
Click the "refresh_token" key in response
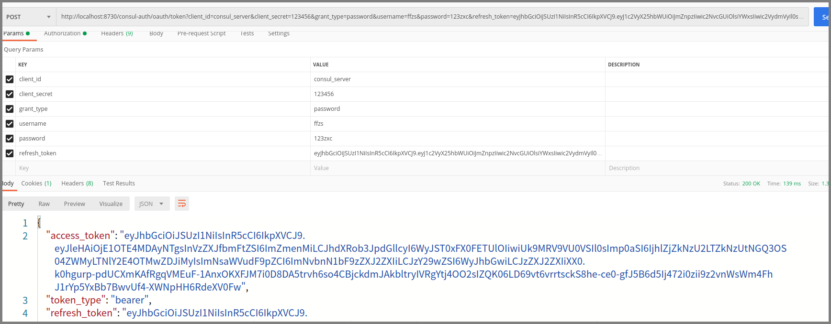click(81, 313)
